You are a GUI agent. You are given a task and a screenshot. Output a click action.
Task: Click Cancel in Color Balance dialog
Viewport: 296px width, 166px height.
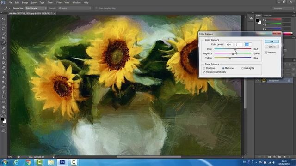point(272,47)
